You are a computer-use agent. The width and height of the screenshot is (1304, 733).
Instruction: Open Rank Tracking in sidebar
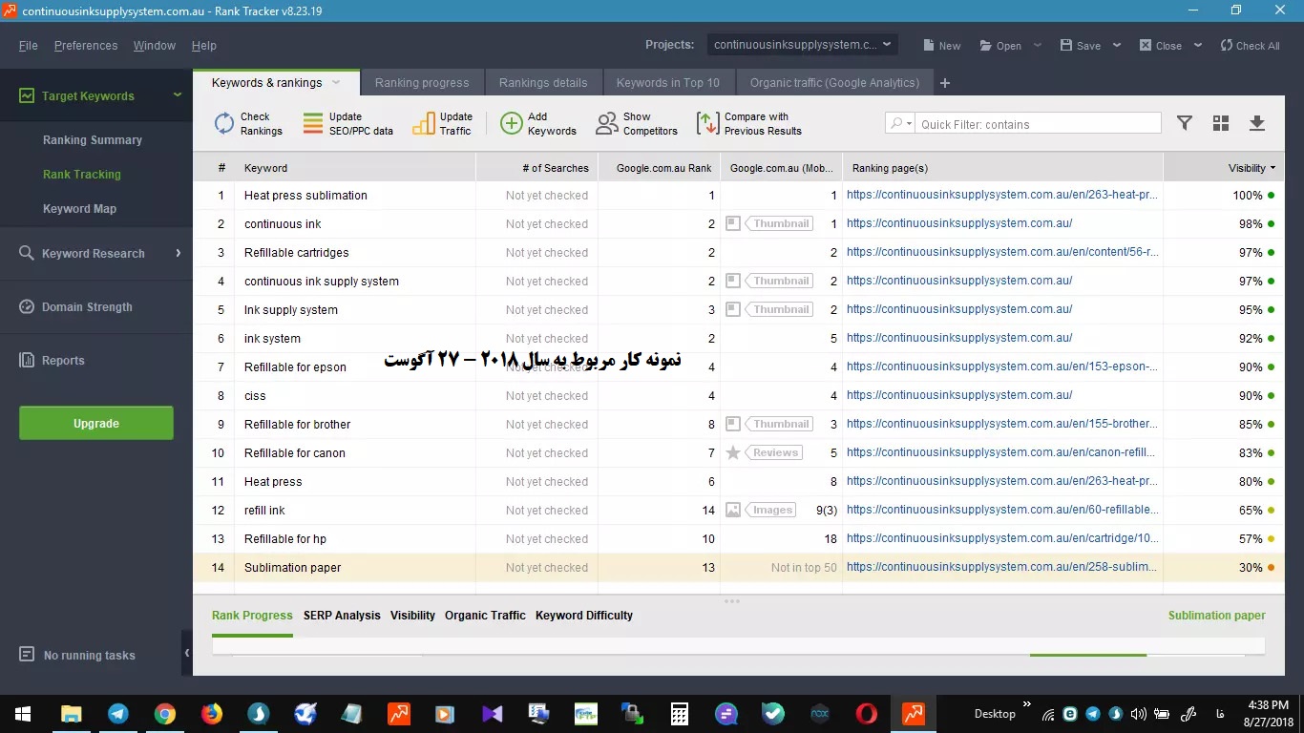tap(82, 175)
